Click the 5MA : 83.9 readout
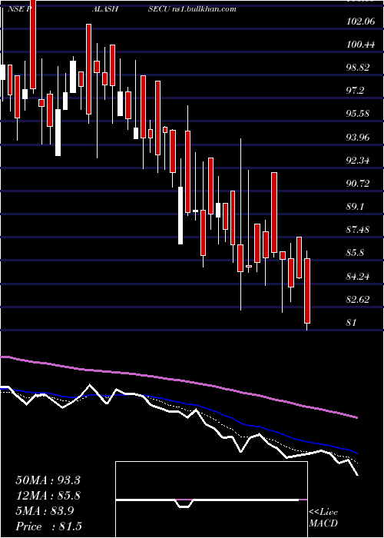 (x=45, y=511)
